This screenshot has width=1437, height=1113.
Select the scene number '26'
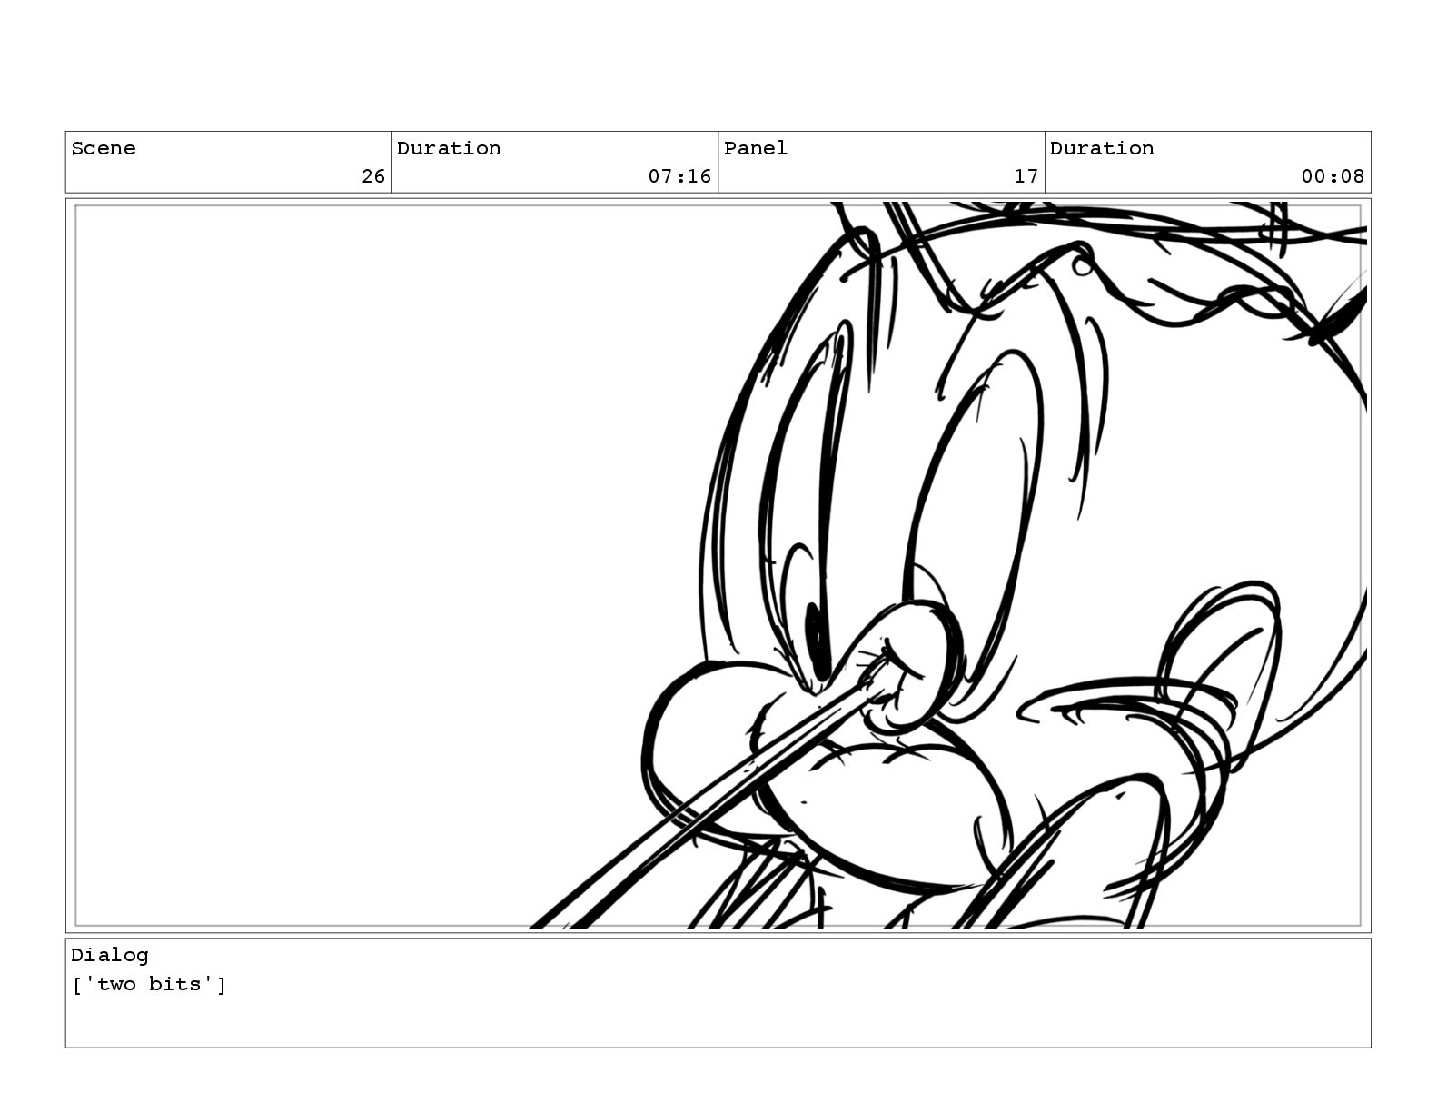pyautogui.click(x=373, y=176)
